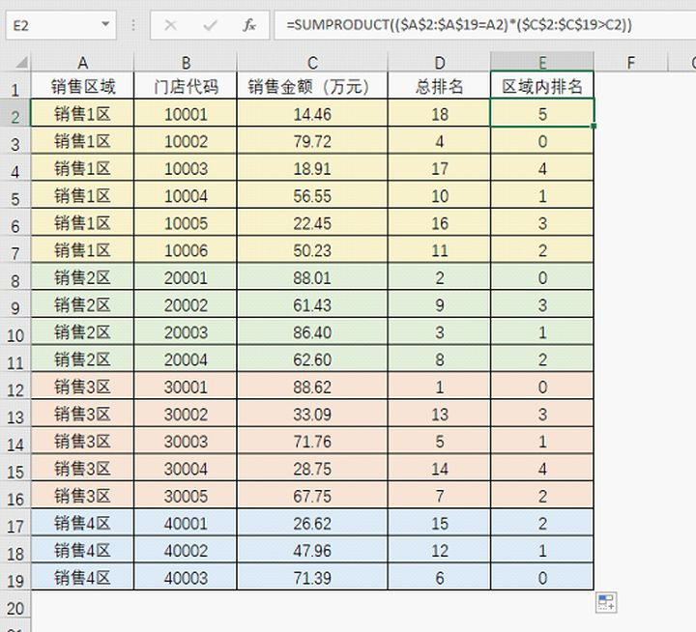The height and width of the screenshot is (632, 696).
Task: Click the cancel (X) icon in formula bar
Action: click(x=170, y=25)
